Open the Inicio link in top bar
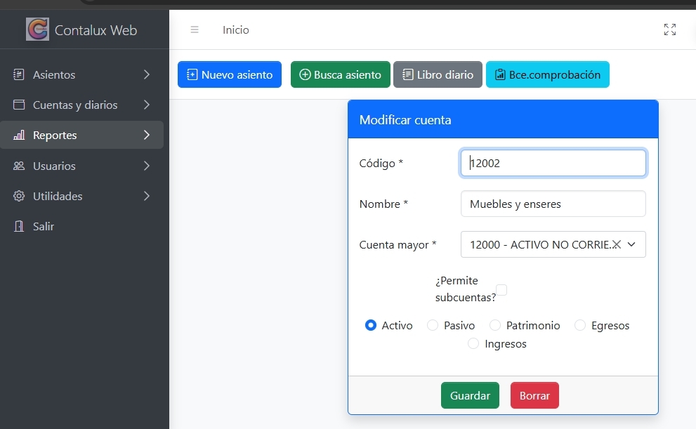The height and width of the screenshot is (429, 696). click(235, 30)
